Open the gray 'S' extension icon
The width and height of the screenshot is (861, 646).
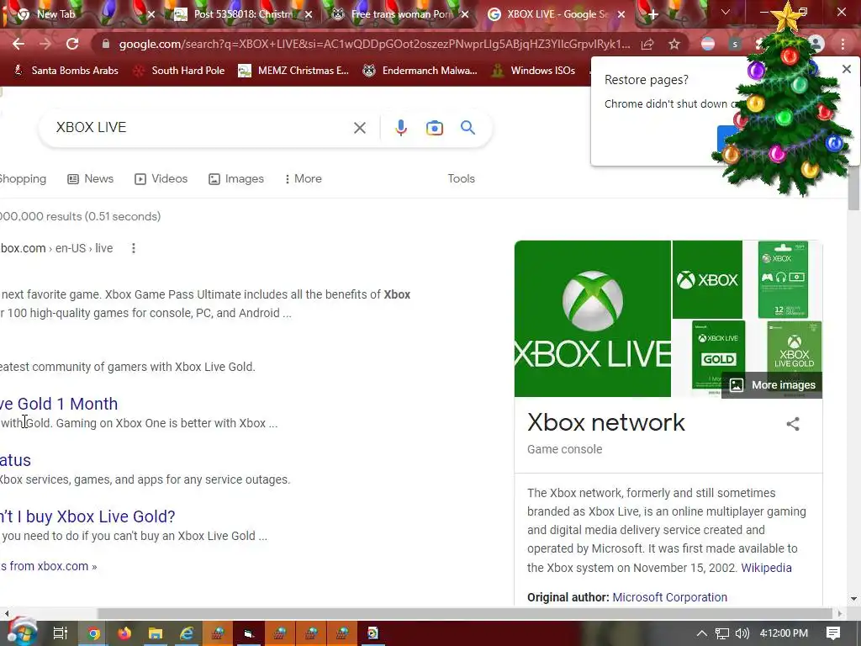(x=735, y=44)
